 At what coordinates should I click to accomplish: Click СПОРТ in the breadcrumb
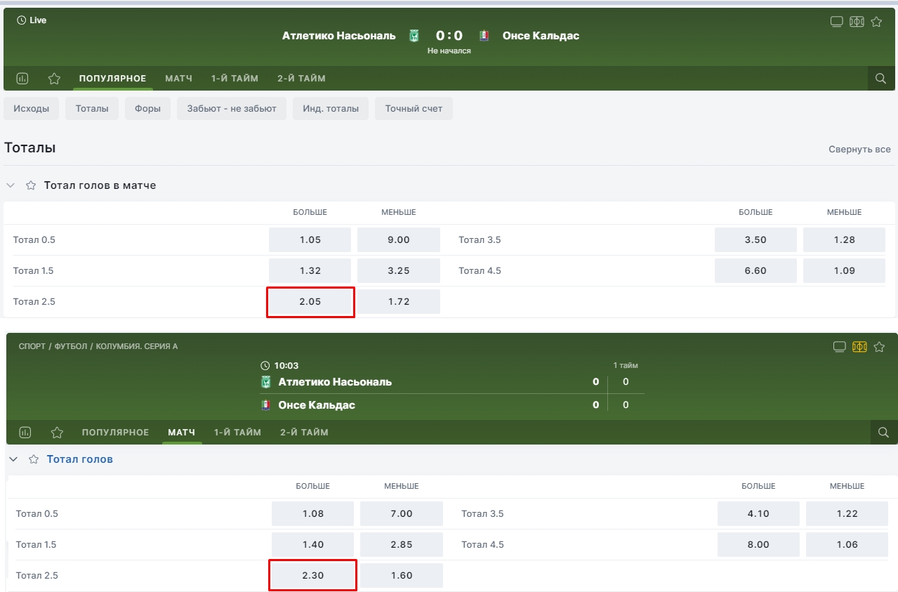coord(32,346)
